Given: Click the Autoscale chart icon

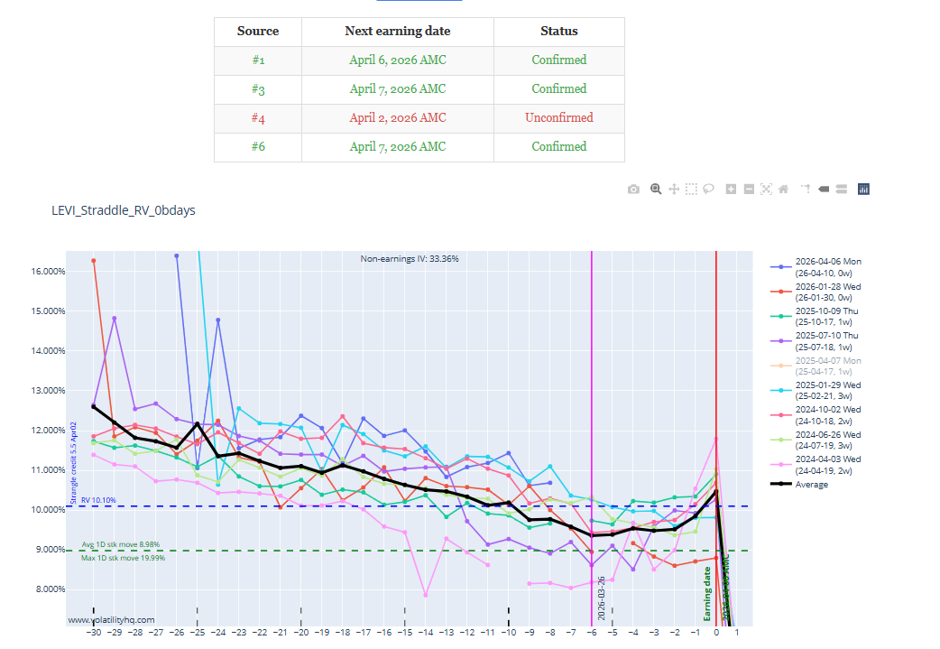Looking at the screenshot, I should [x=766, y=189].
